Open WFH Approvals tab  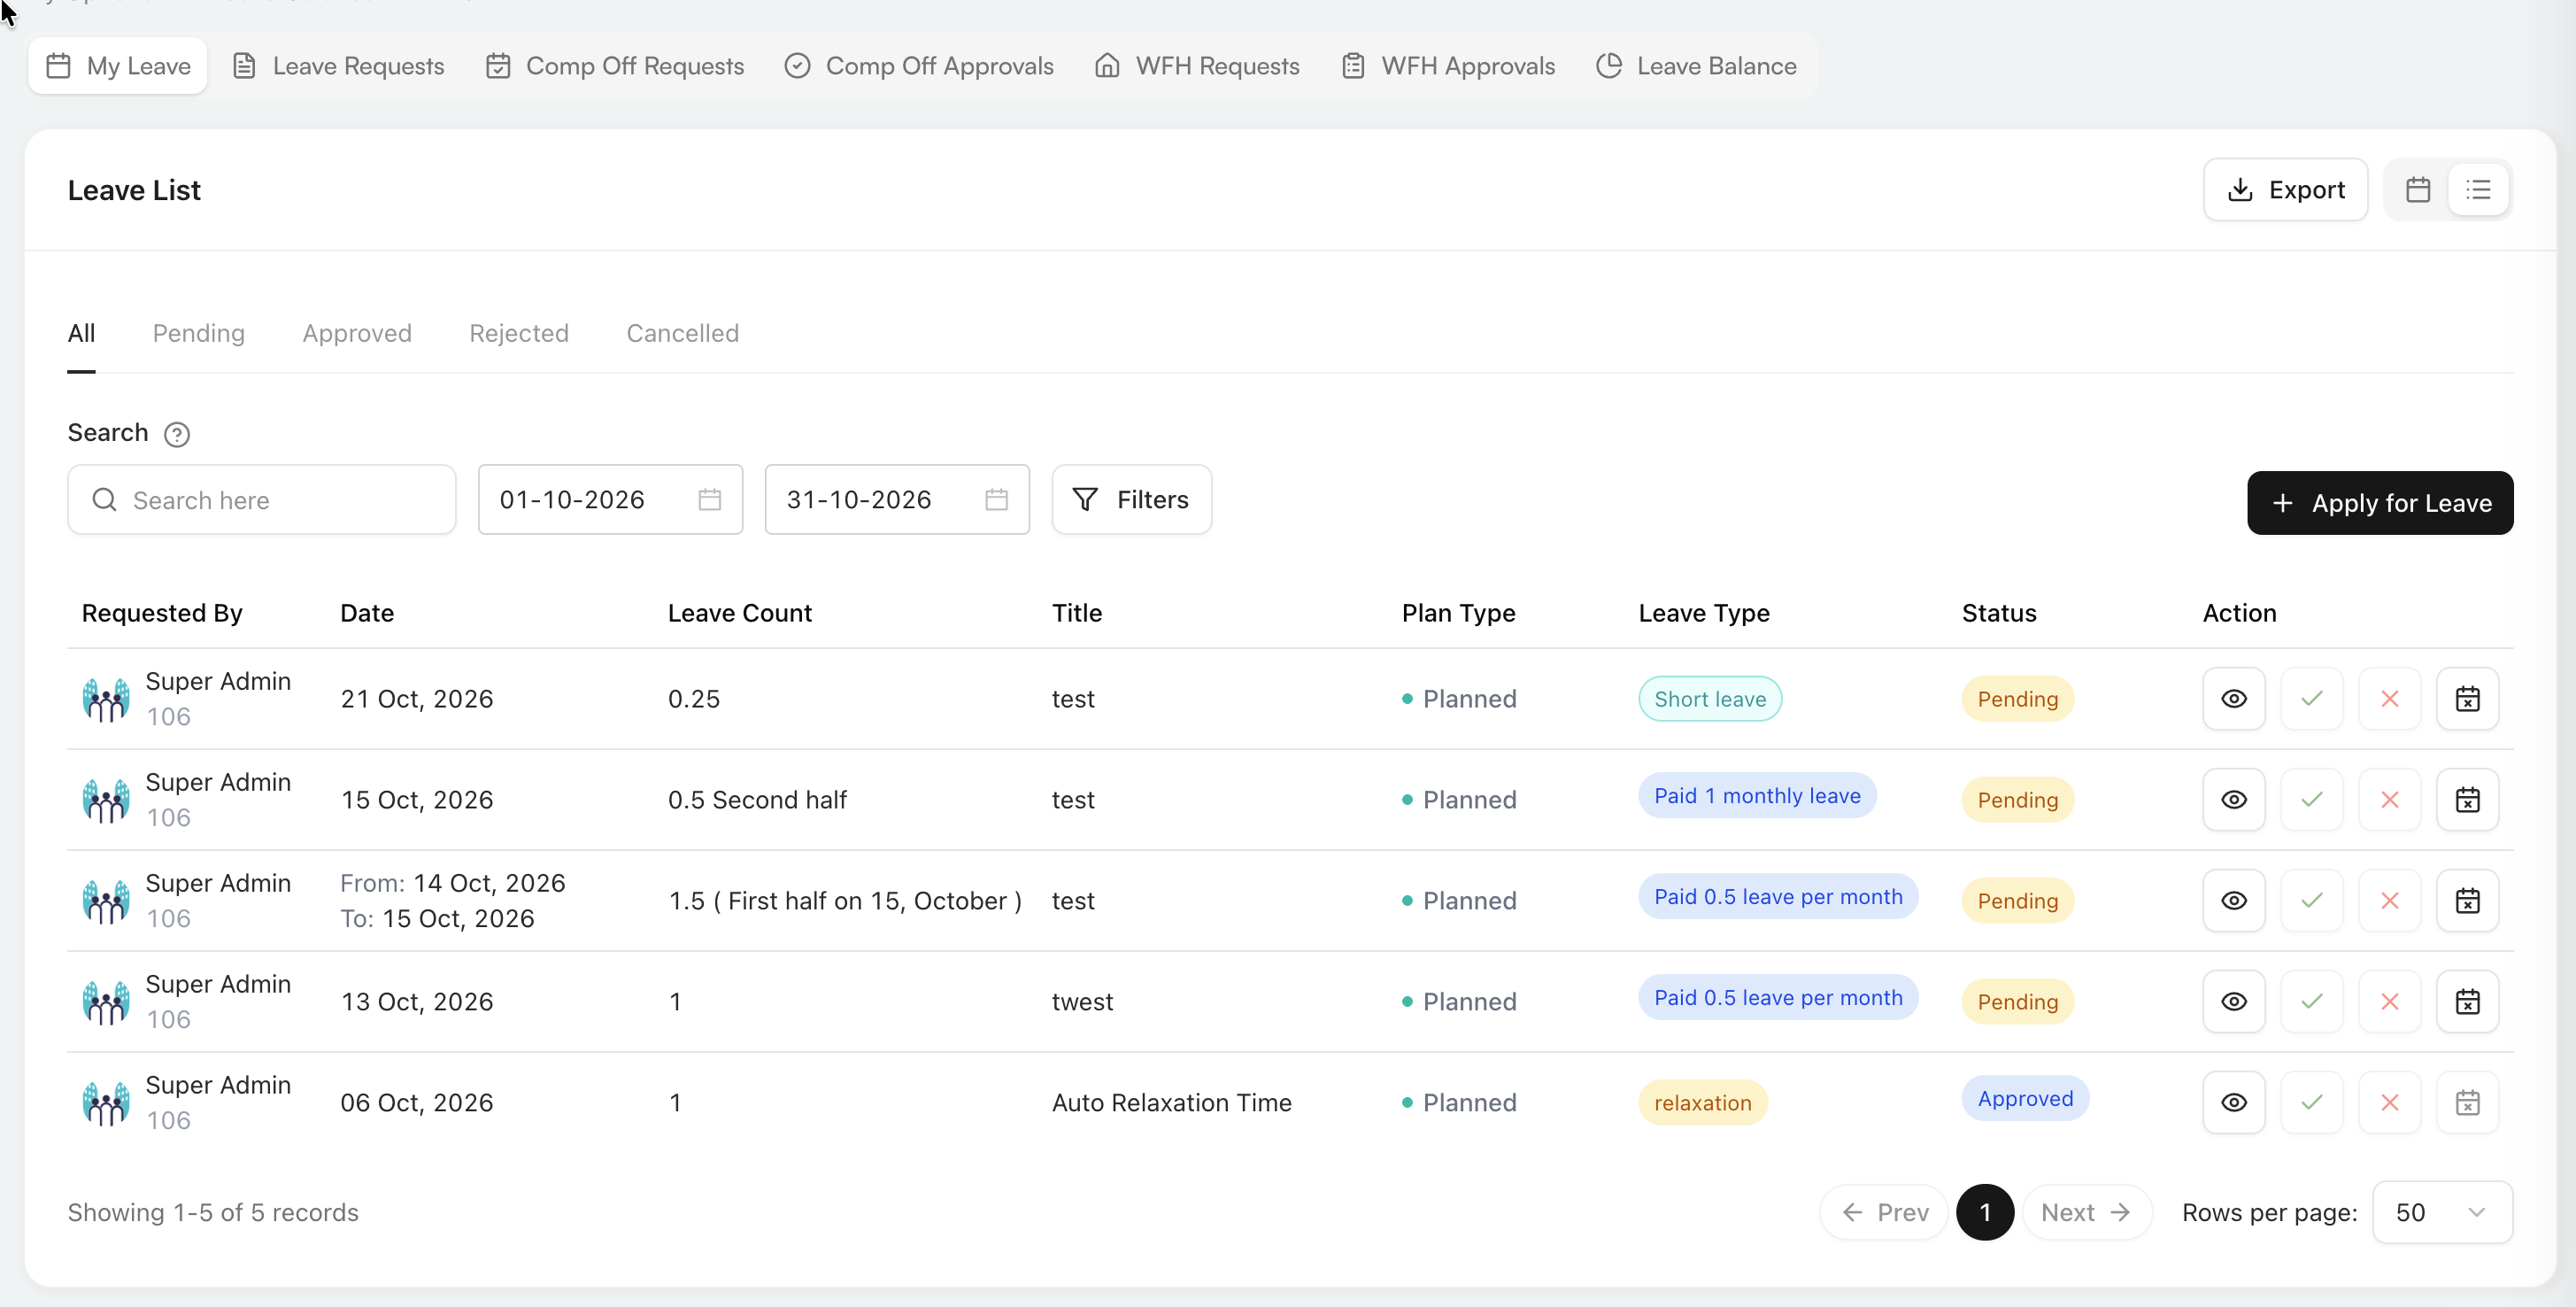tap(1448, 66)
